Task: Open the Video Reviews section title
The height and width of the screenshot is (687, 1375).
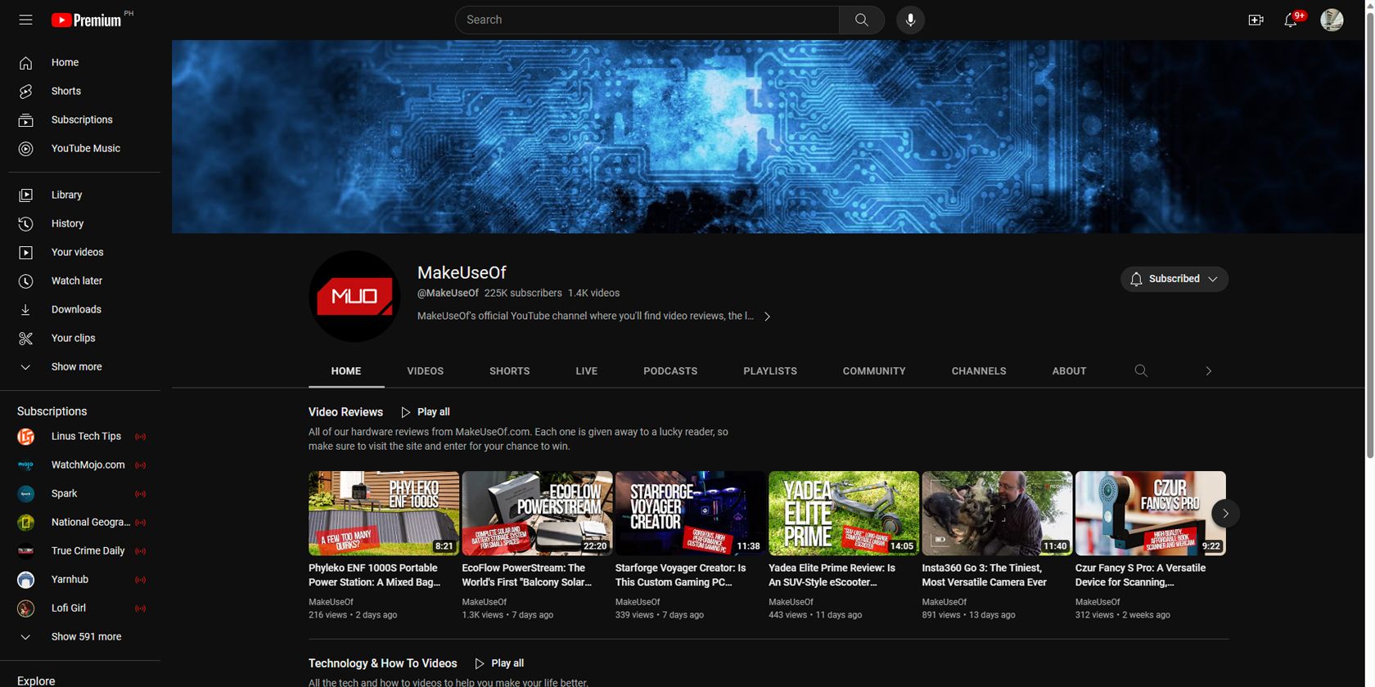Action: 345,412
